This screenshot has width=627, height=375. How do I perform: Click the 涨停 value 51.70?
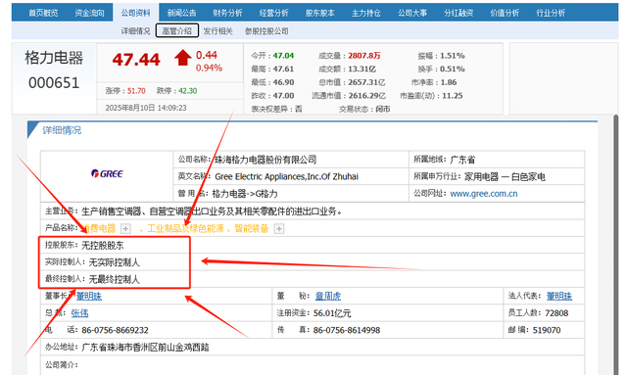[x=136, y=91]
